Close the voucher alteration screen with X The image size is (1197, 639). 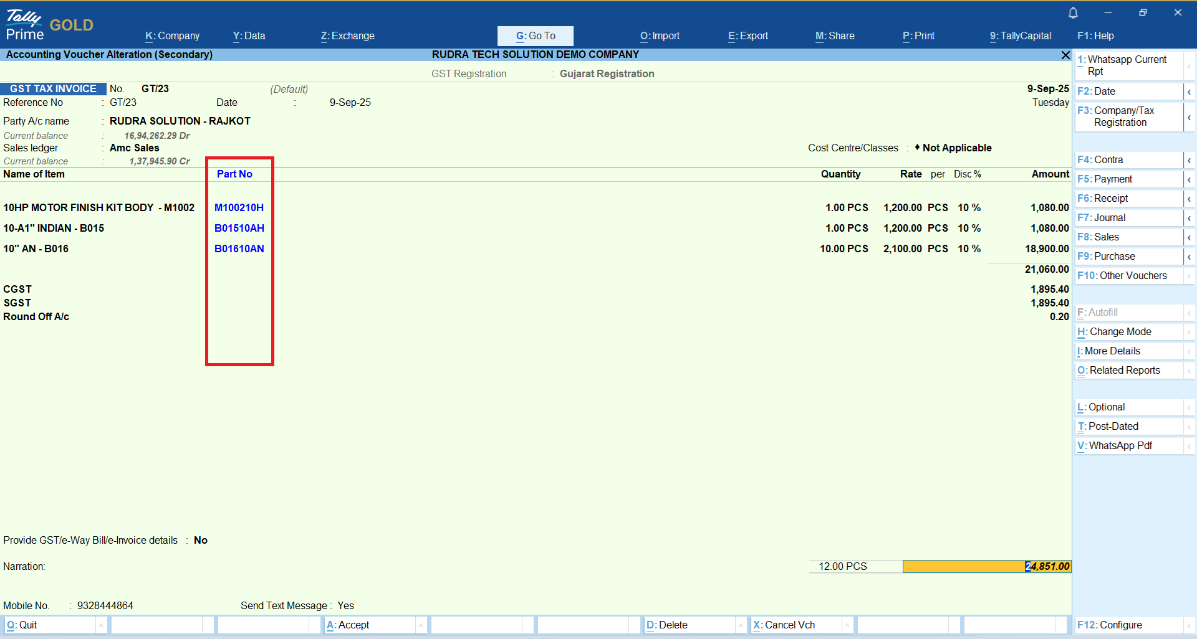point(1065,55)
